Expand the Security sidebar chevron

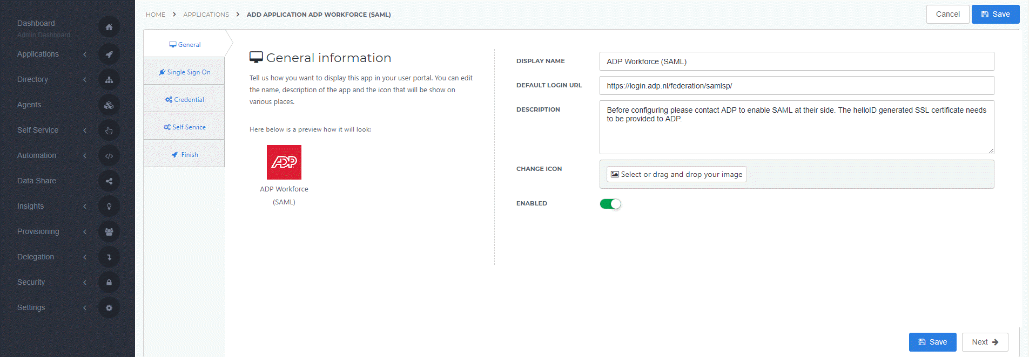pyautogui.click(x=85, y=282)
